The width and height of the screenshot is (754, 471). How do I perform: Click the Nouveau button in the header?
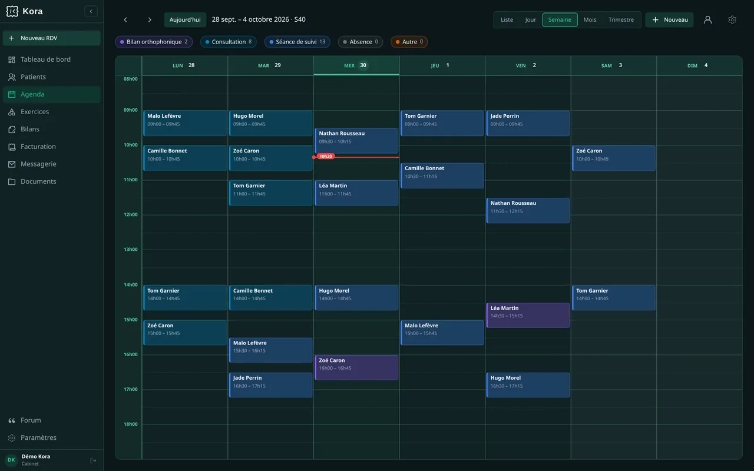[669, 19]
